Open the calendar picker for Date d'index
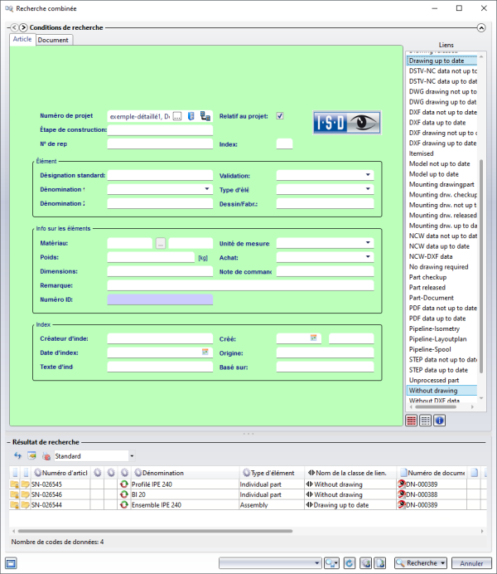Image resolution: width=497 pixels, height=574 pixels. (205, 353)
